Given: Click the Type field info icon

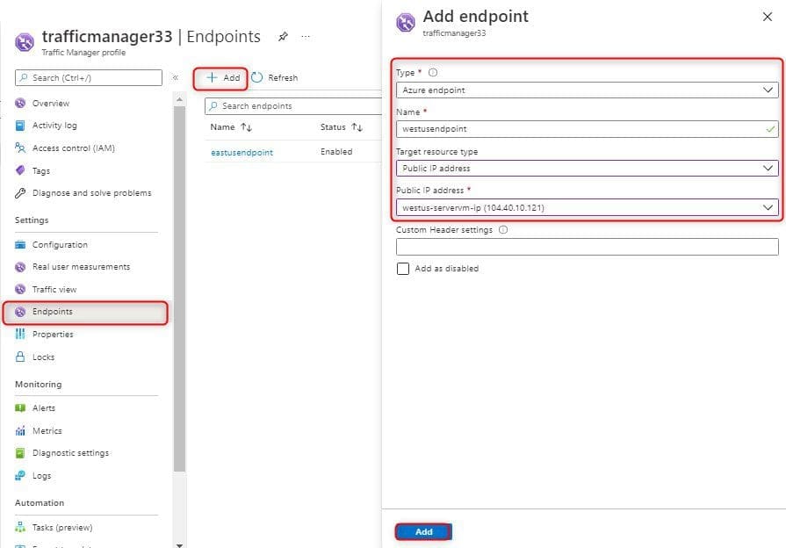Looking at the screenshot, I should point(433,73).
